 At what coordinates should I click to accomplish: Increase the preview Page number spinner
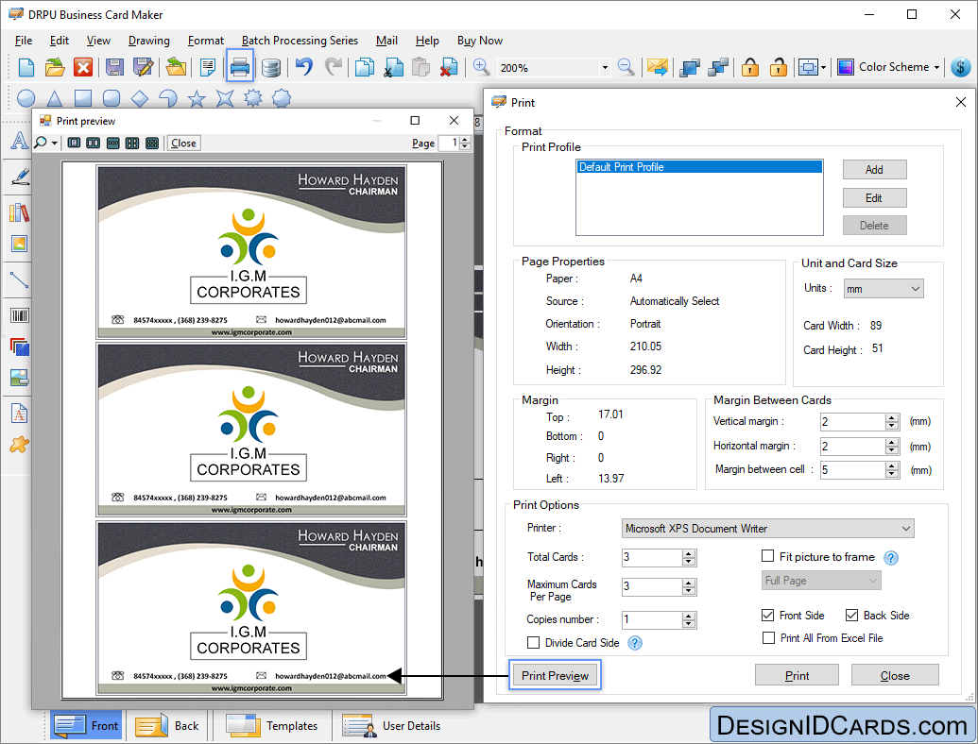click(465, 140)
